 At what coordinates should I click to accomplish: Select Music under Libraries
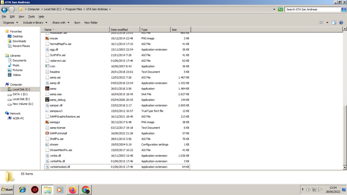click(x=16, y=65)
